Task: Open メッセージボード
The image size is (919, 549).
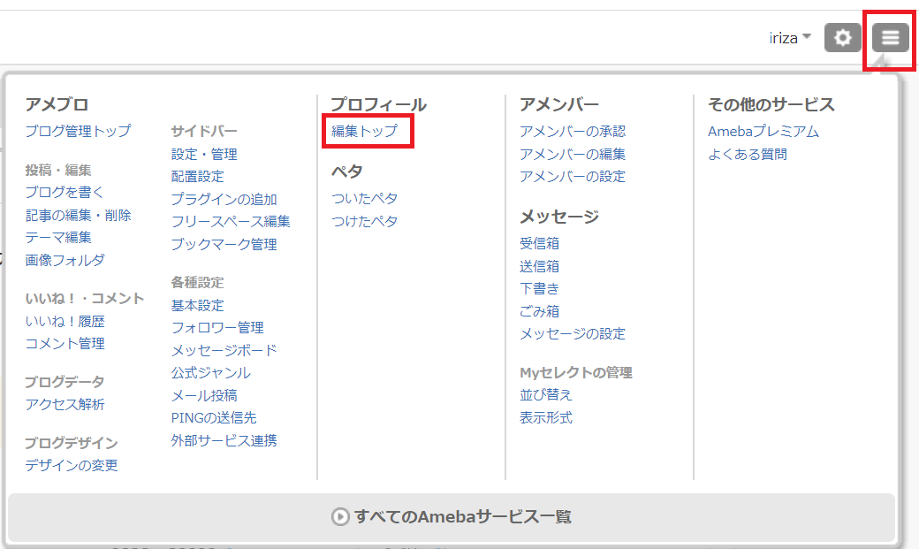Action: click(224, 351)
